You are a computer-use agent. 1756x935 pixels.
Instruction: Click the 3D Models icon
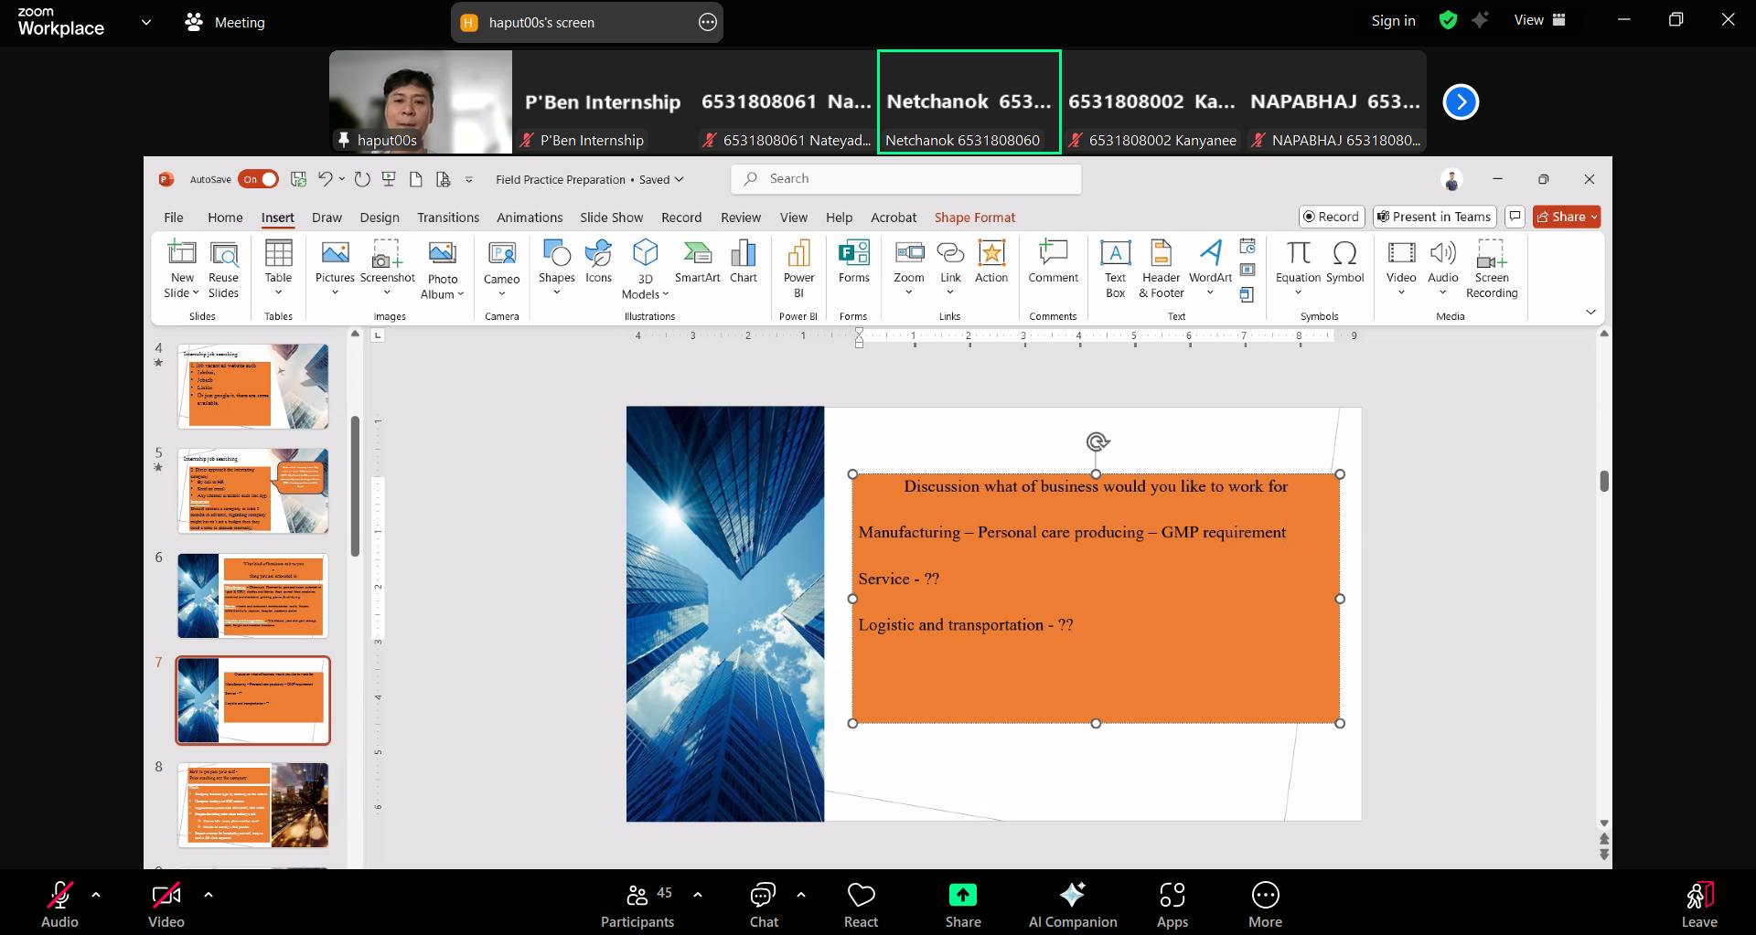pyautogui.click(x=645, y=252)
